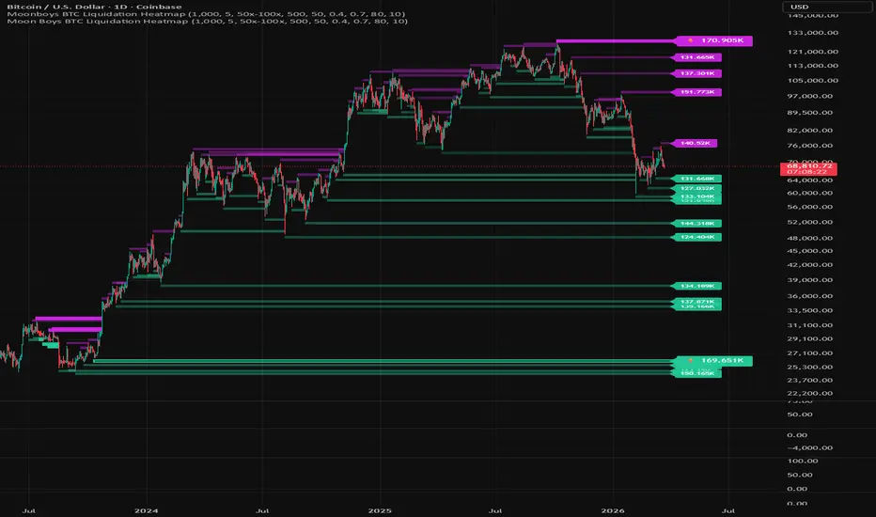The height and width of the screenshot is (517, 876).
Task: Click the green 150.165K liquidation label
Action: 697,373
